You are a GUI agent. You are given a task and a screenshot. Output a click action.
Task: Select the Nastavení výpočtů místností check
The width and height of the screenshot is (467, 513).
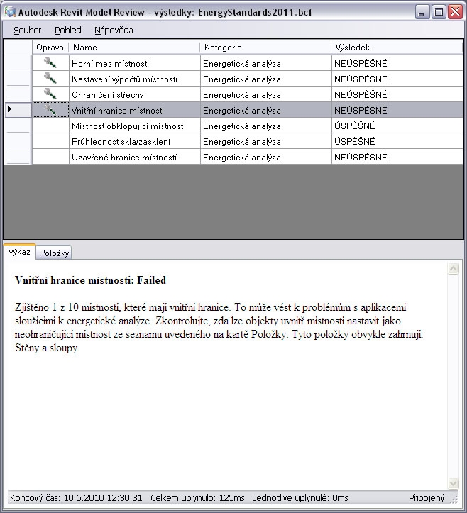pyautogui.click(x=135, y=79)
